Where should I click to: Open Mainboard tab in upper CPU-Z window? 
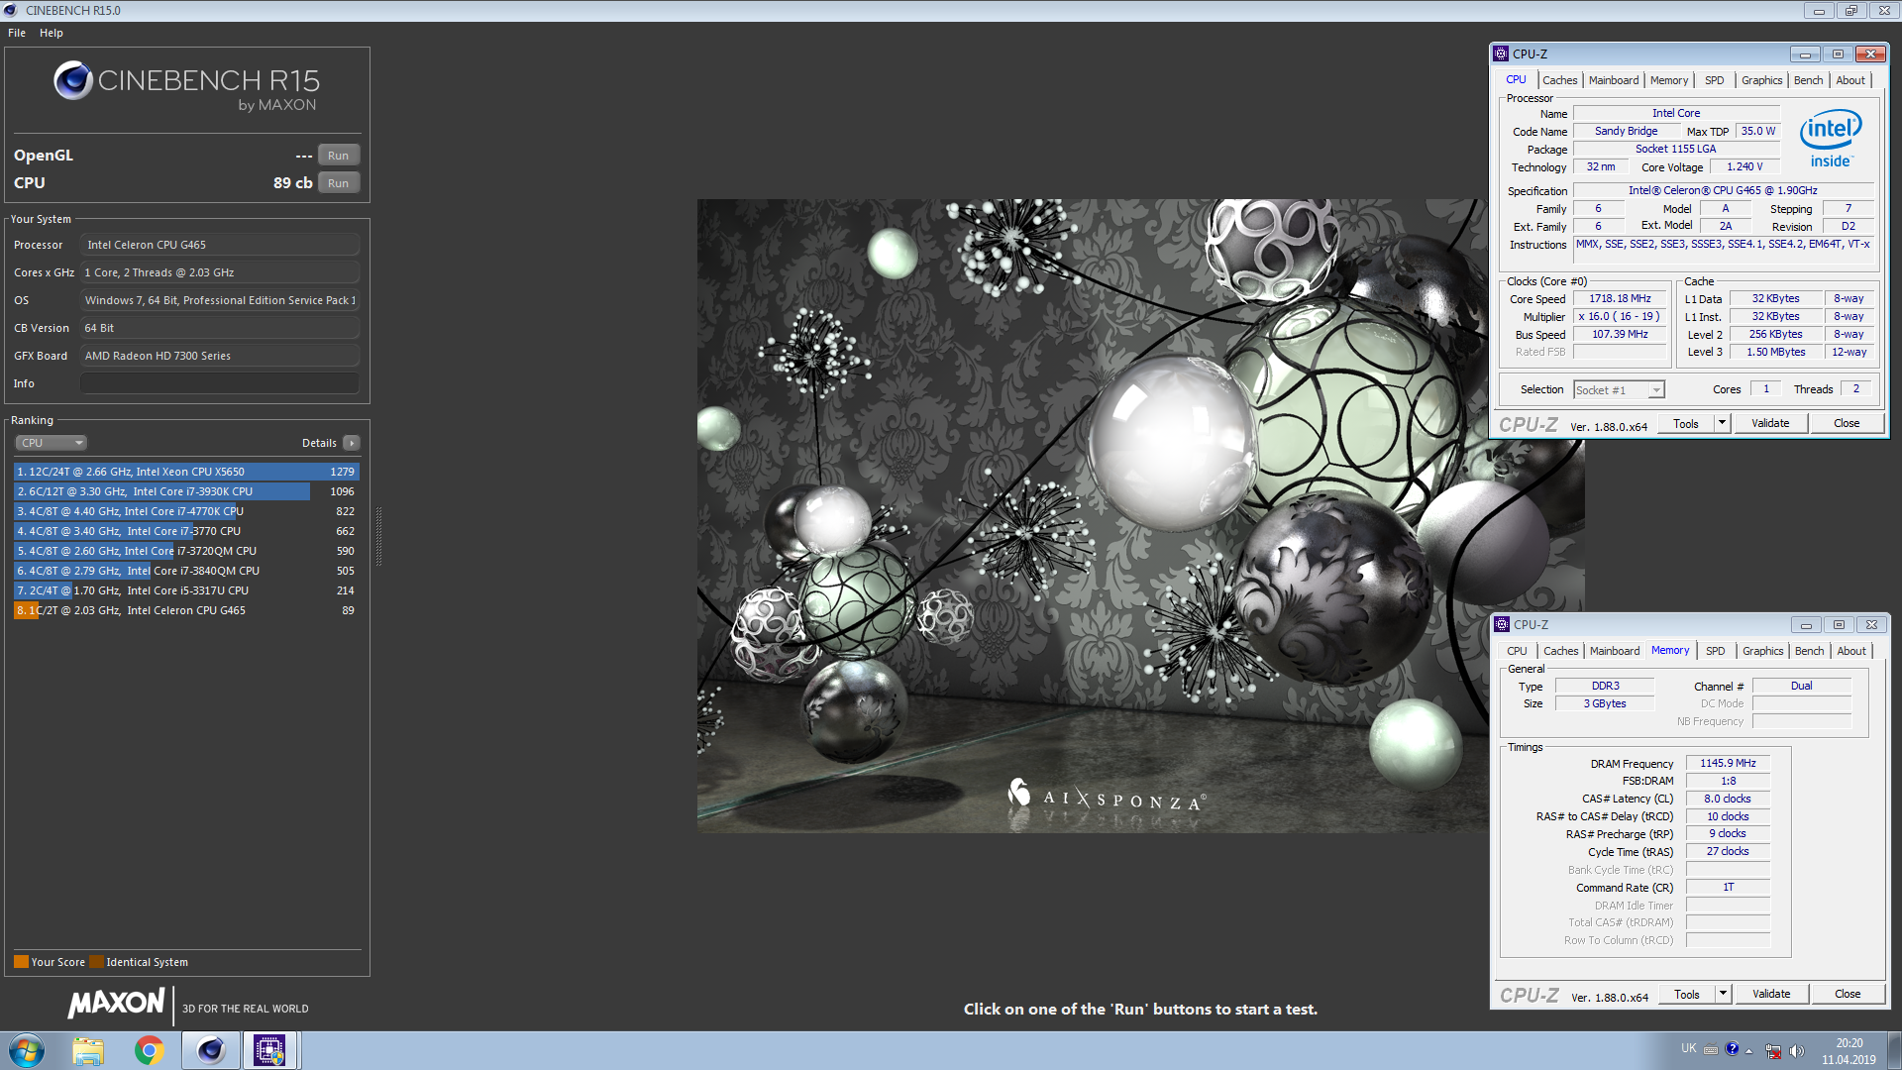[1614, 80]
